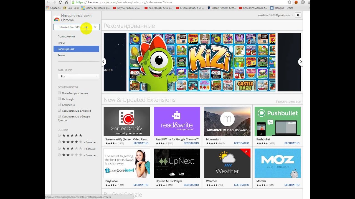The height and width of the screenshot is (199, 355).
Task: Click БЕСПЛАТНО under MozBar
Action: pyautogui.click(x=292, y=185)
